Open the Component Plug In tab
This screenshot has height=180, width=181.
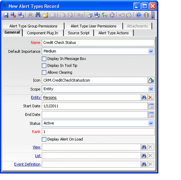click(x=43, y=33)
